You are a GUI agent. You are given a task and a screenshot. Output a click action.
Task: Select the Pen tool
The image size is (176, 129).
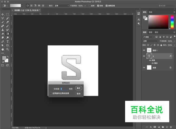2,41
